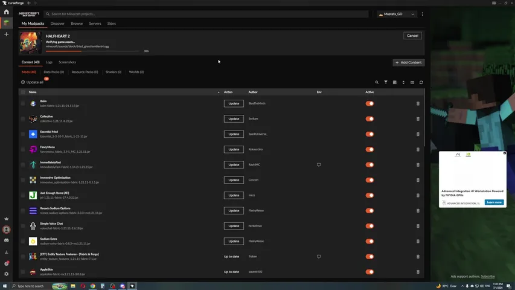Disable the Collective mod toggle
This screenshot has width=515, height=290.
pyautogui.click(x=369, y=118)
